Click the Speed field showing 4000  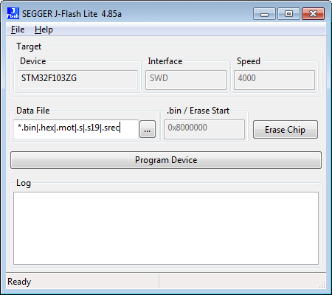274,80
